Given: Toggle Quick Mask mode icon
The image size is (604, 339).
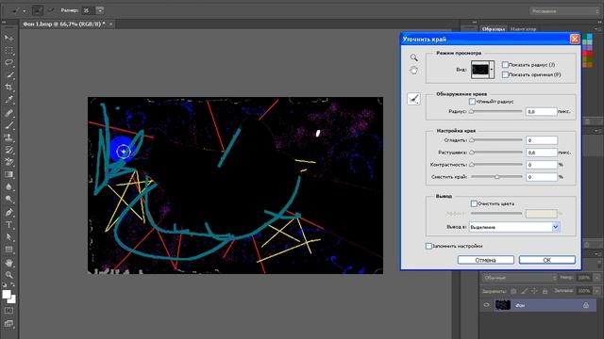Looking at the screenshot, I should pyautogui.click(x=8, y=311).
